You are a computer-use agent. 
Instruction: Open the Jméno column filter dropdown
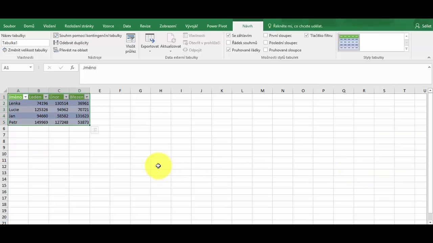click(25, 97)
